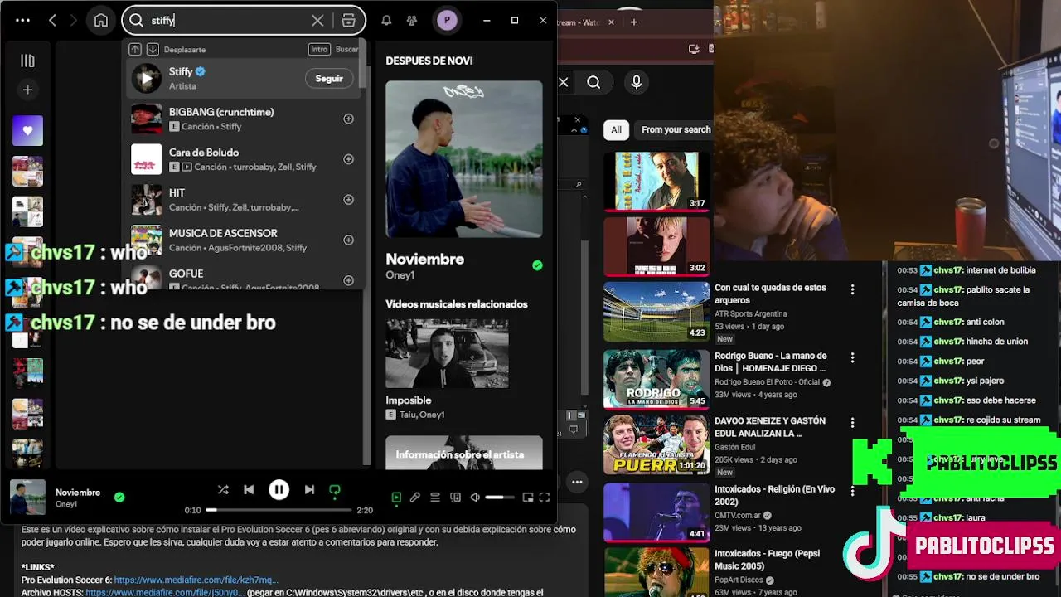This screenshot has width=1061, height=597.
Task: Open the Oney1 artist link in side panel
Action: tap(400, 275)
